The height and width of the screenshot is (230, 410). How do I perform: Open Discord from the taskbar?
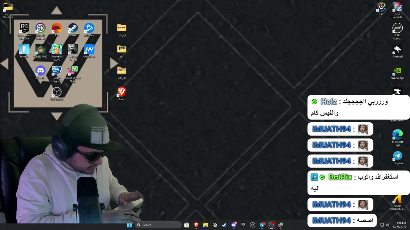coord(234,225)
